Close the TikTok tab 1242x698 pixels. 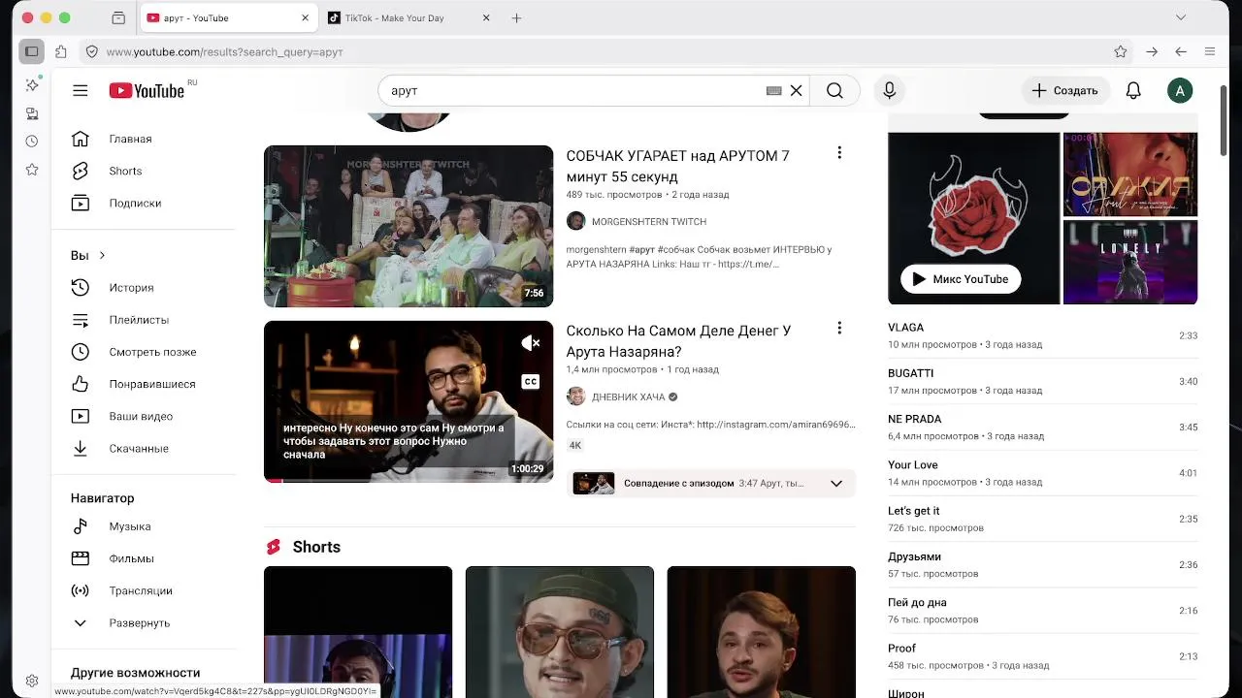486,17
